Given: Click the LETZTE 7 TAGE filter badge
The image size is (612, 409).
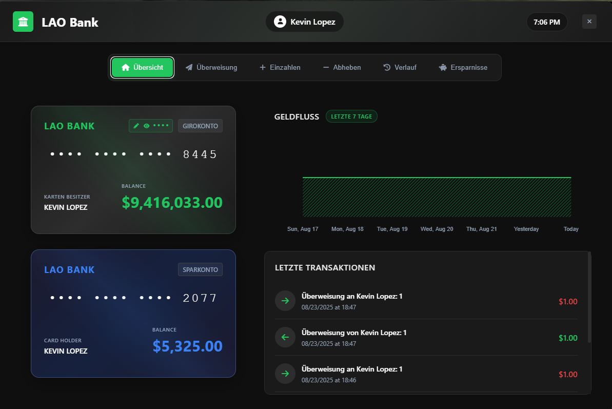Looking at the screenshot, I should [351, 116].
